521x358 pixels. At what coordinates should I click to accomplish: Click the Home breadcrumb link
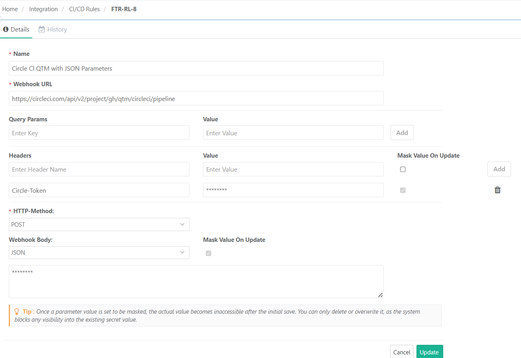click(10, 9)
